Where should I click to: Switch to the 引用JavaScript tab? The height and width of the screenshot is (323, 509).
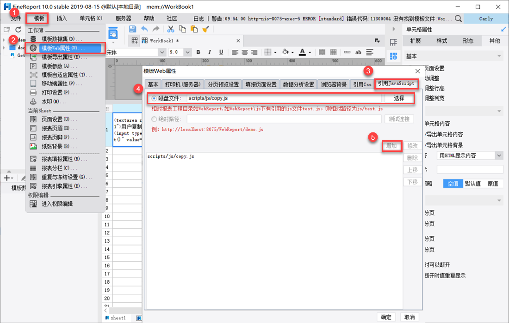(396, 84)
